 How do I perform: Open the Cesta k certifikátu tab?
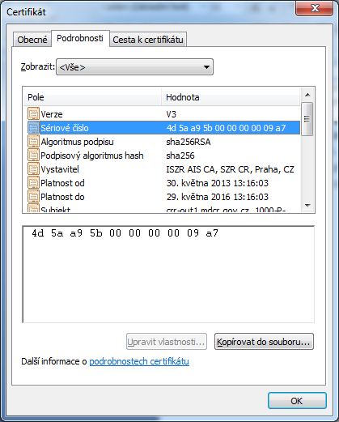(x=148, y=40)
